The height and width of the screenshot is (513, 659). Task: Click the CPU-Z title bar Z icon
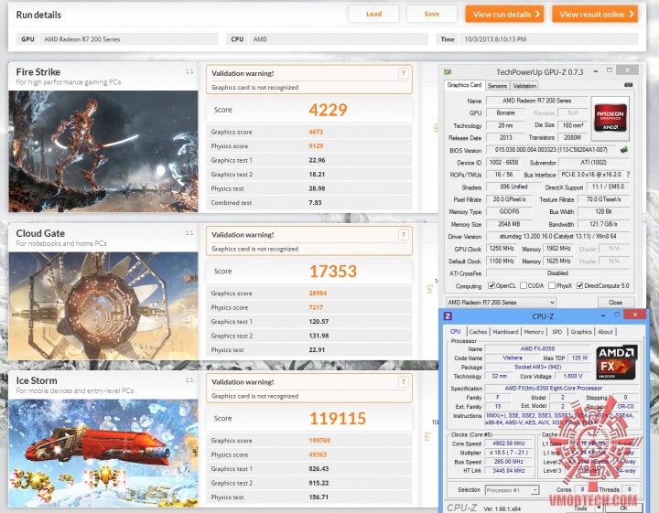click(448, 316)
